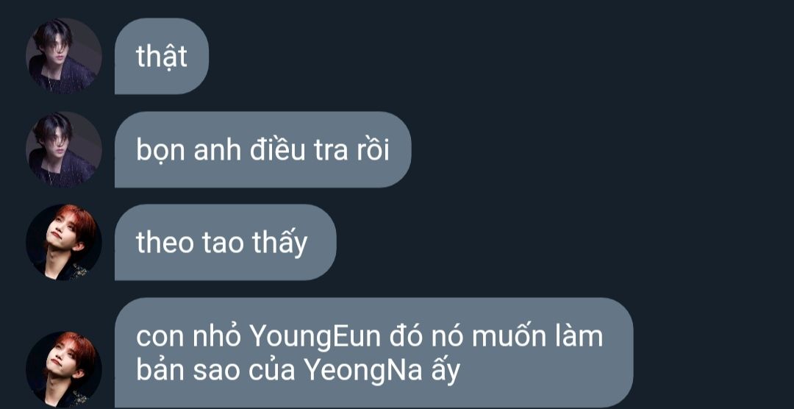794x409 pixels.
Task: Click the name "YeongNa" in the last message
Action: (363, 371)
